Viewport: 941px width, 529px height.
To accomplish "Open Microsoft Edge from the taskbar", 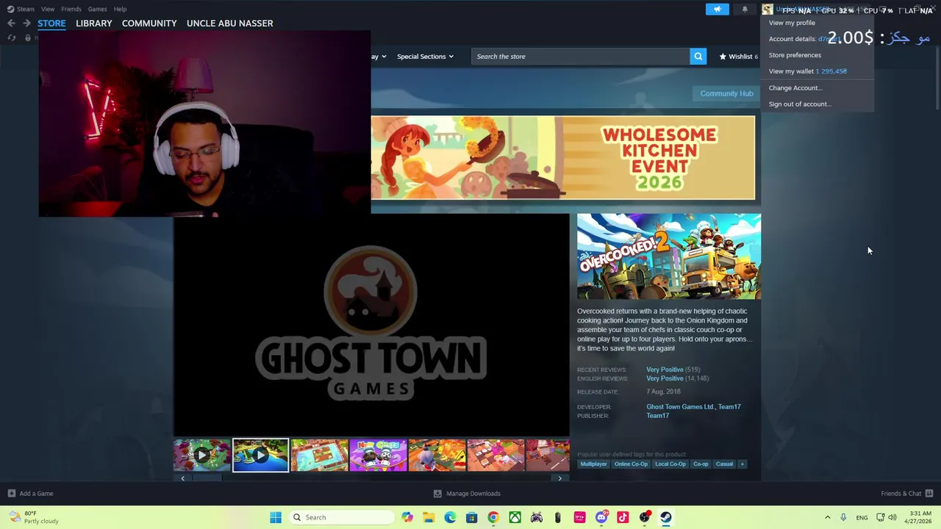I will (x=450, y=517).
